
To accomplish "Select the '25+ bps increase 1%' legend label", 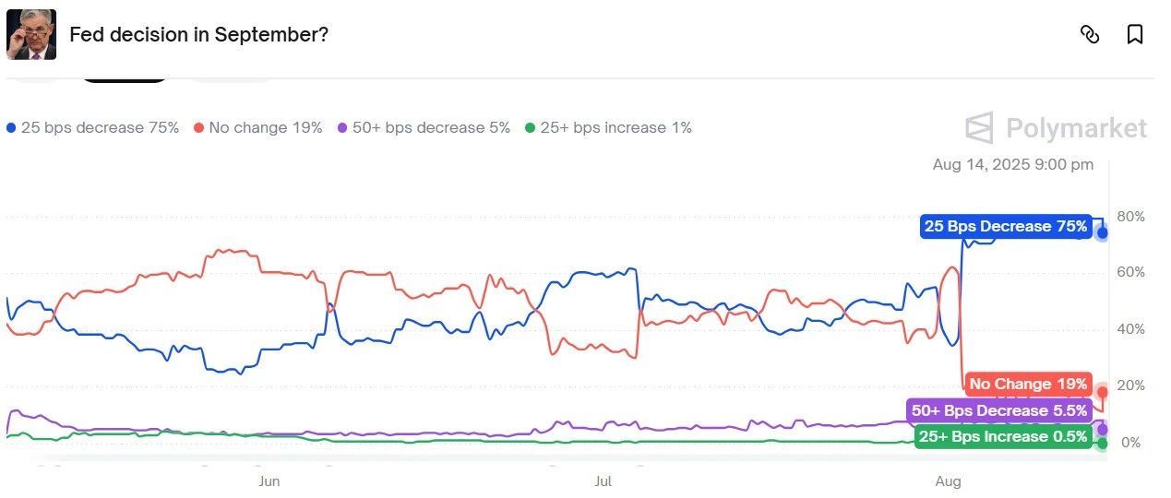I will pos(616,128).
